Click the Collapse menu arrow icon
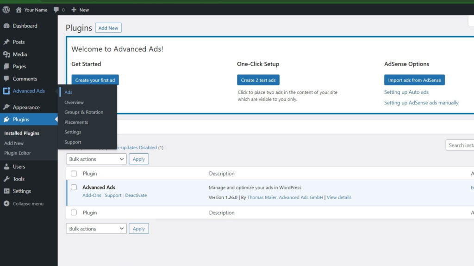This screenshot has width=474, height=266. [6, 204]
